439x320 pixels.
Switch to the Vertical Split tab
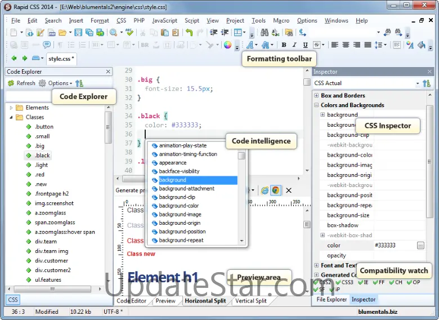(x=251, y=301)
